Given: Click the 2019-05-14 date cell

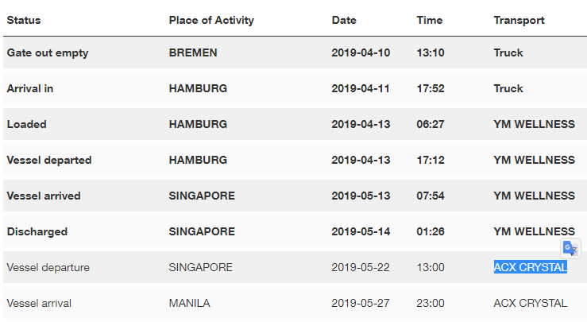Looking at the screenshot, I should (361, 231).
